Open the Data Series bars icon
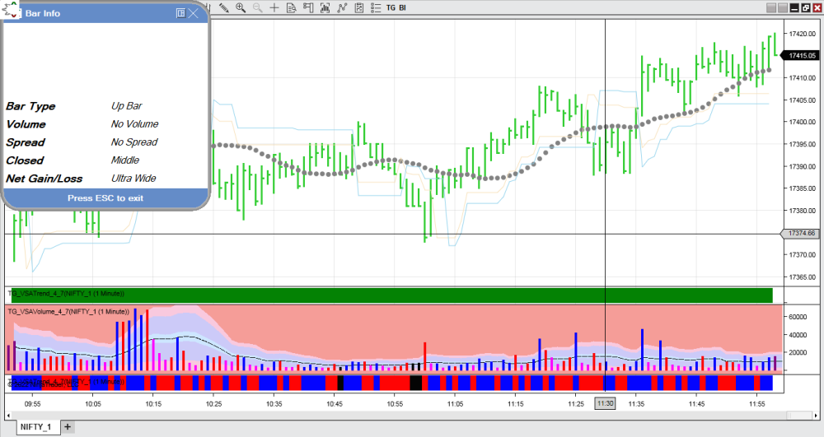824x437 pixels. point(325,7)
